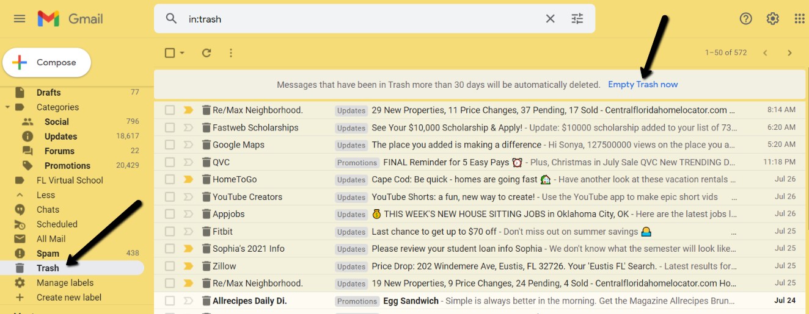Click the search magnifier icon
This screenshot has height=314, width=809.
click(x=172, y=19)
